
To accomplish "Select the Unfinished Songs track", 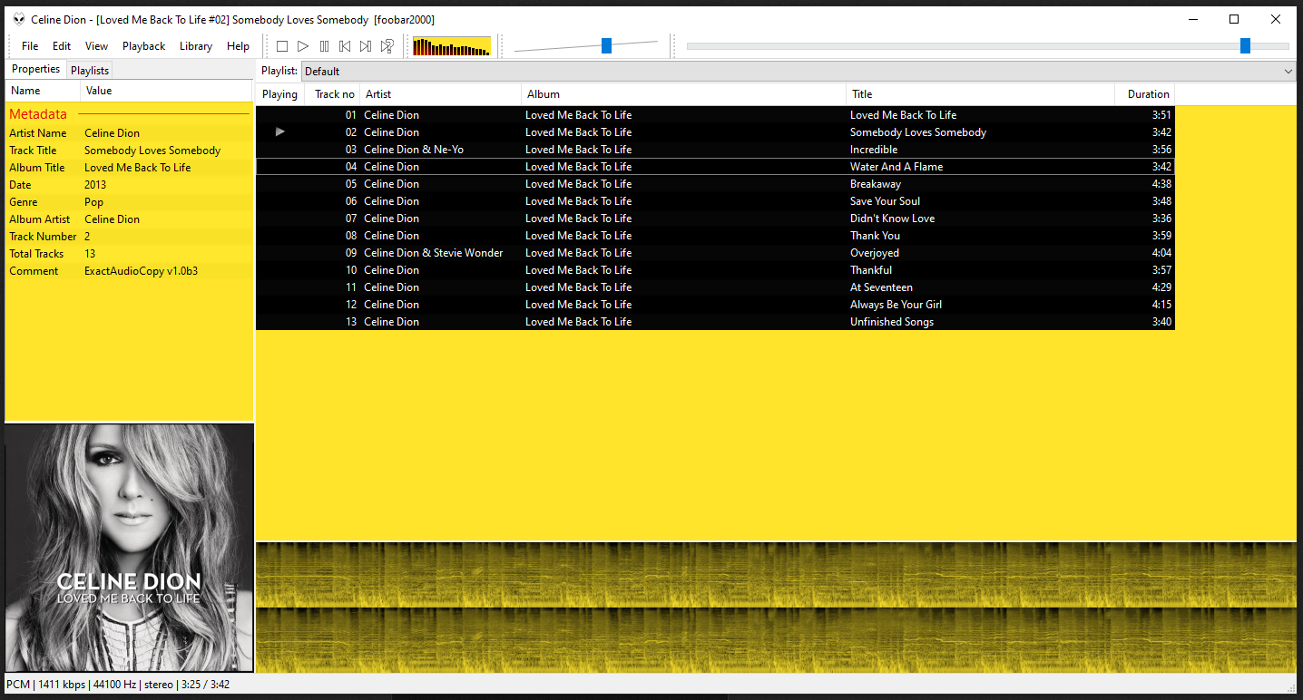I will pyautogui.click(x=715, y=322).
